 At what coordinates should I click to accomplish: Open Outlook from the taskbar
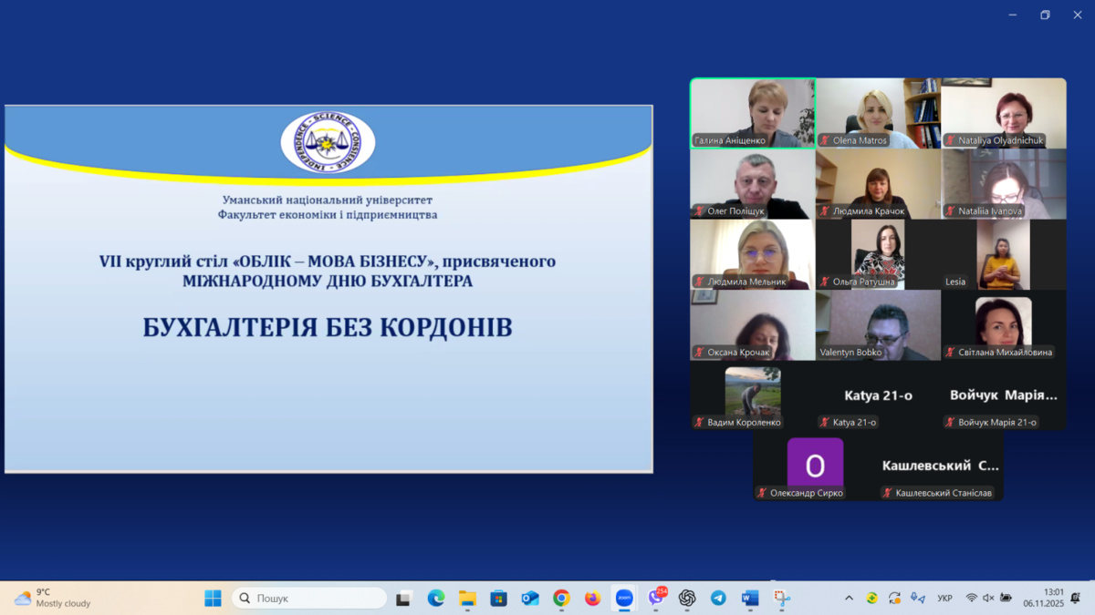[x=530, y=598]
